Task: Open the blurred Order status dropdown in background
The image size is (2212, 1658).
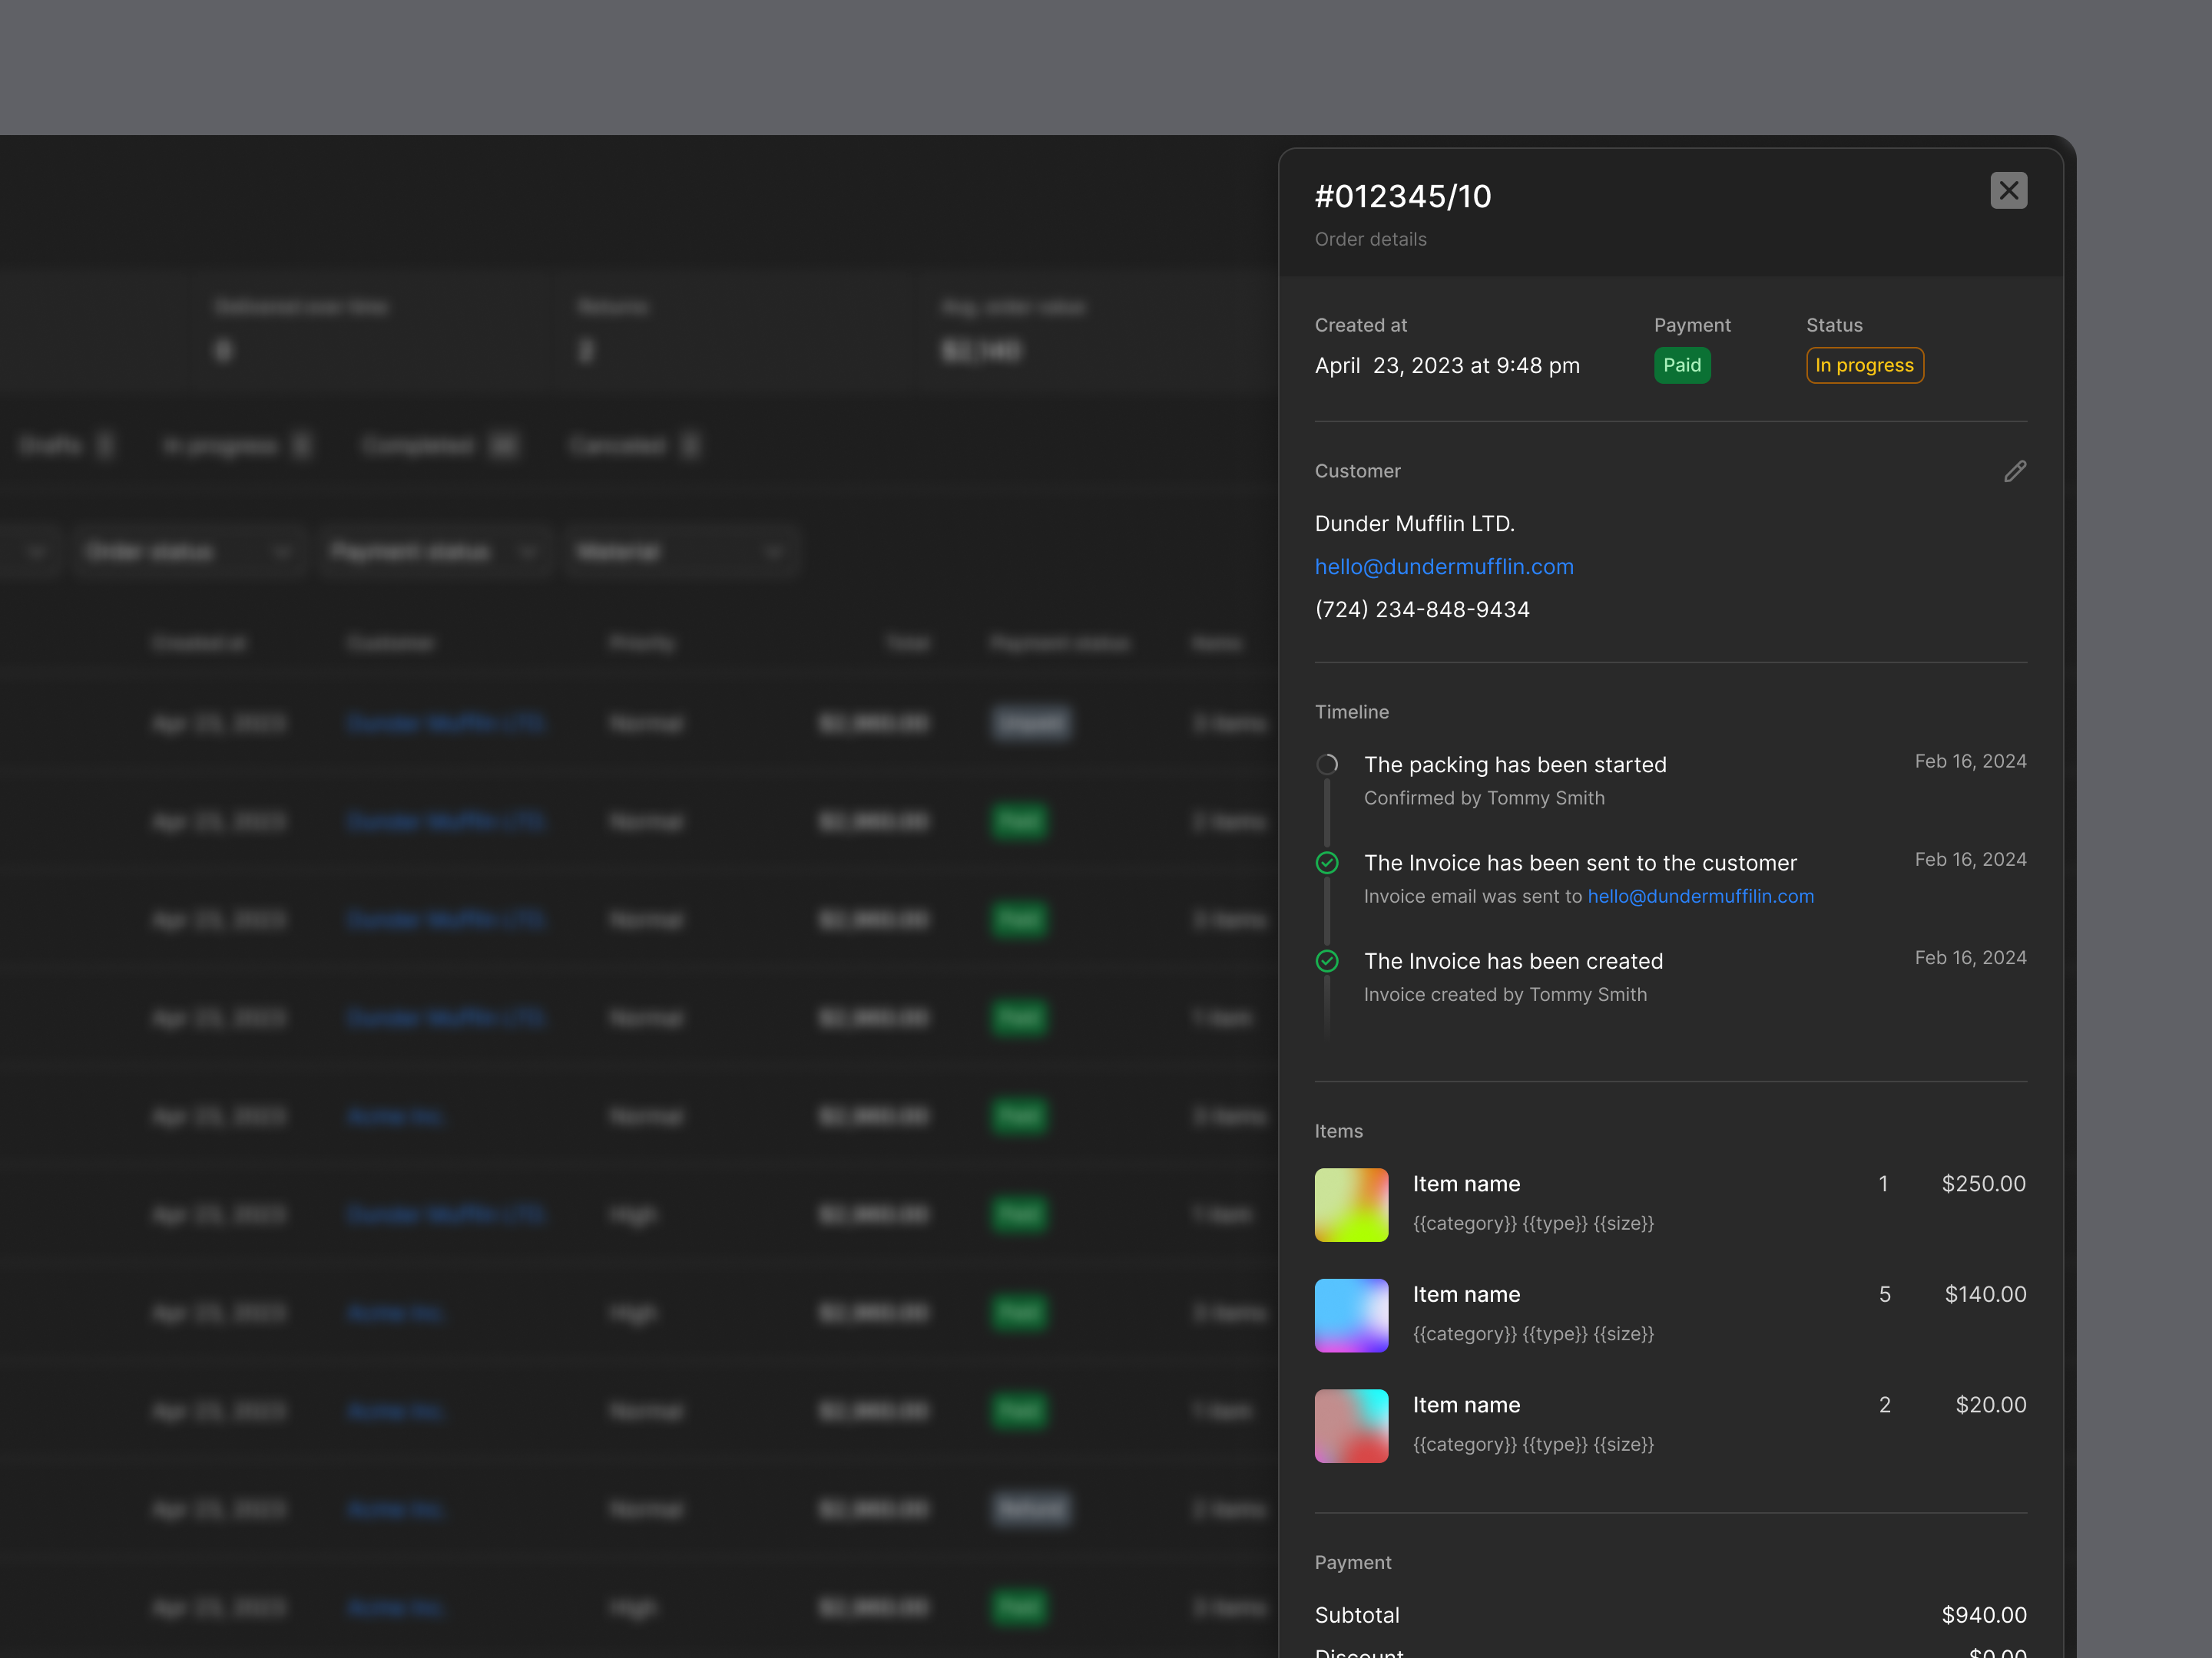Action: tap(188, 550)
